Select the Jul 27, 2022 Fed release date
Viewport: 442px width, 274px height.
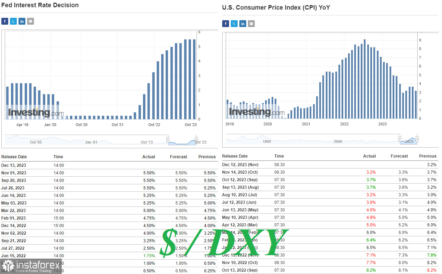(x=13, y=248)
